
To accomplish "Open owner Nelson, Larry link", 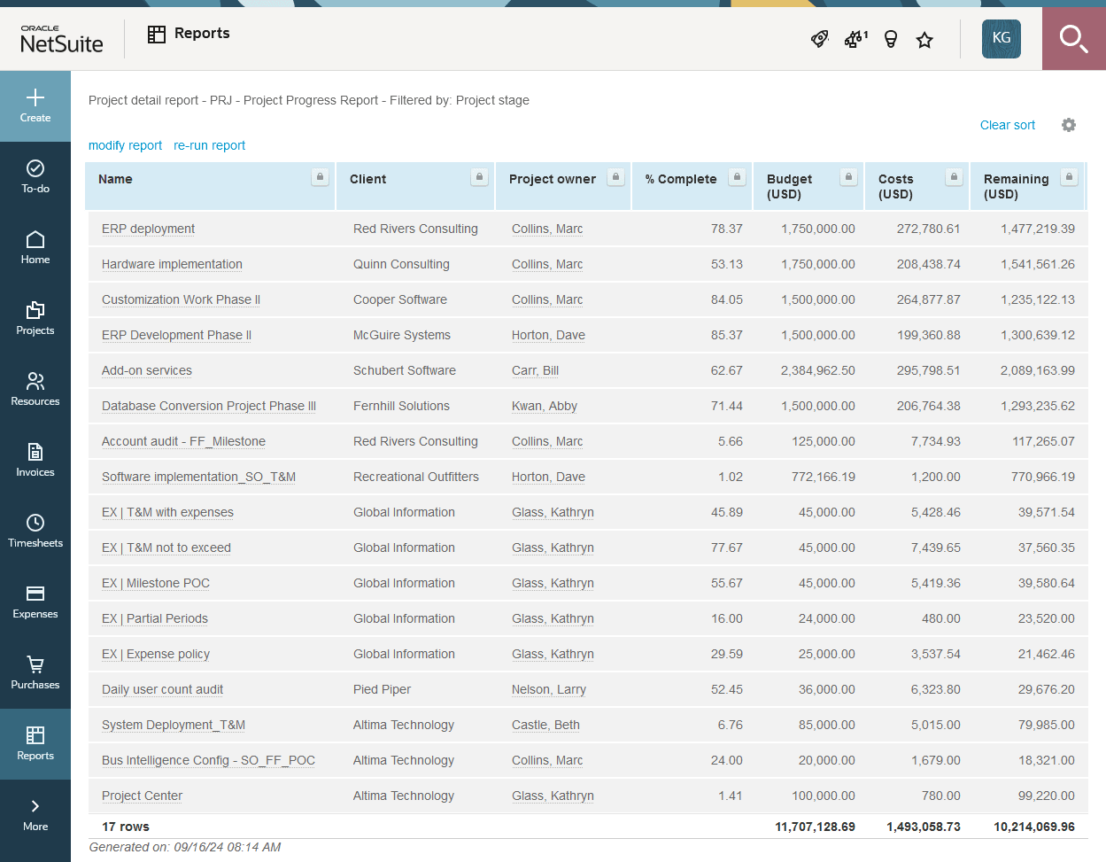I will pyautogui.click(x=549, y=689).
